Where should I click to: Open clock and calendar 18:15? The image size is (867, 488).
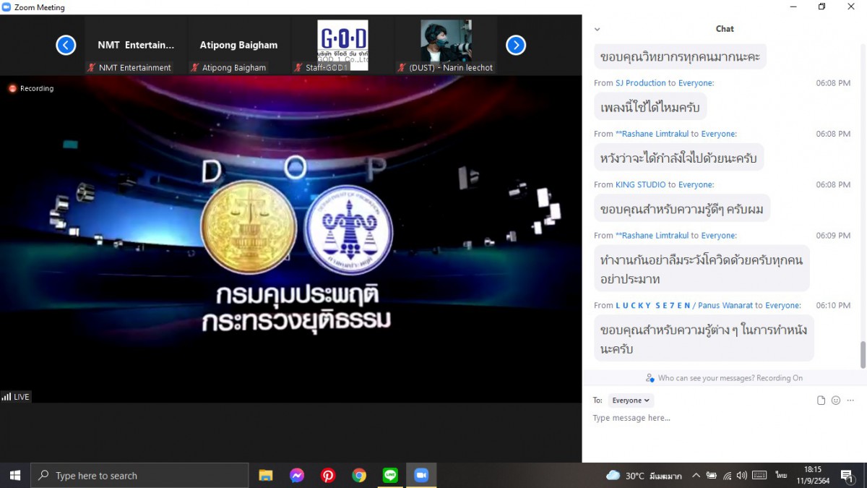812,476
